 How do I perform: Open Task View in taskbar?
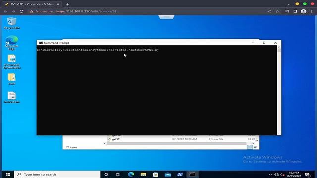[x=118, y=174]
